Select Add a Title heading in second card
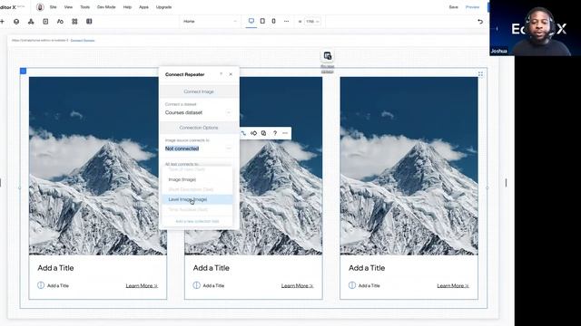Viewport: 581px width, 326px height. pos(212,268)
